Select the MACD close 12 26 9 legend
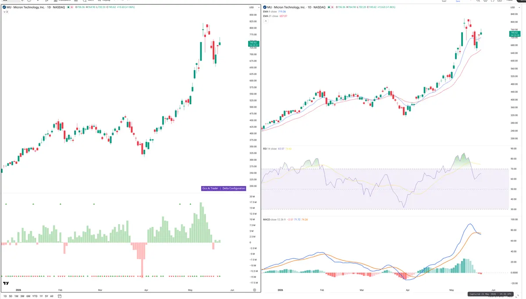526x299 pixels. point(274,219)
